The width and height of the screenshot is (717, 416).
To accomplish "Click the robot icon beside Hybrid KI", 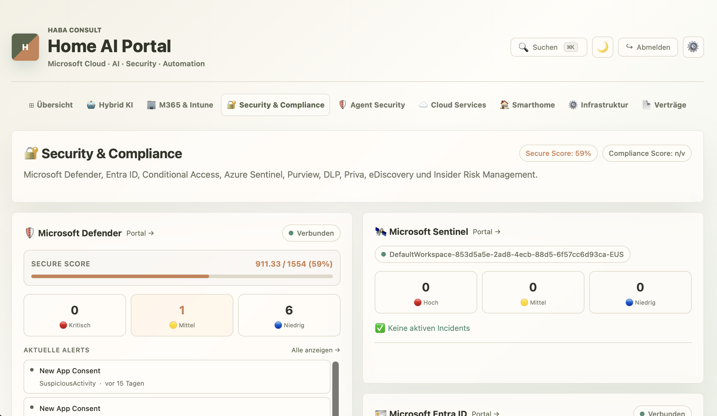I will (x=91, y=105).
